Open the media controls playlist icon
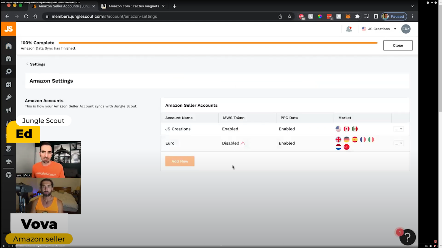 [x=367, y=17]
